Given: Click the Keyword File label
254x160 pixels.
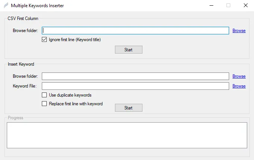Looking at the screenshot, I should tap(24, 86).
